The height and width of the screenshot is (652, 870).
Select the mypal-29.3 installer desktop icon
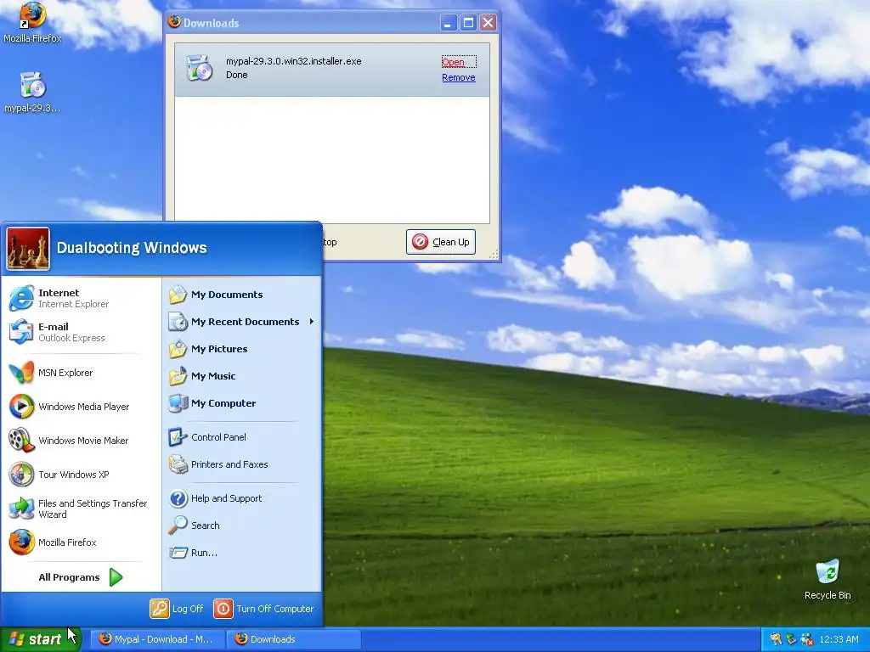tap(32, 92)
